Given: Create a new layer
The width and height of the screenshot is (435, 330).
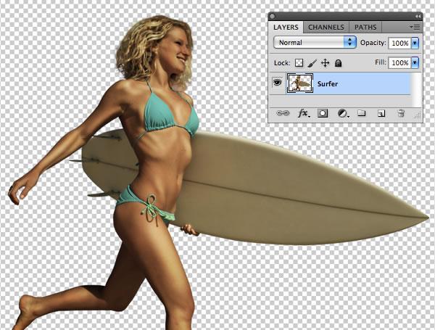Looking at the screenshot, I should point(381,113).
